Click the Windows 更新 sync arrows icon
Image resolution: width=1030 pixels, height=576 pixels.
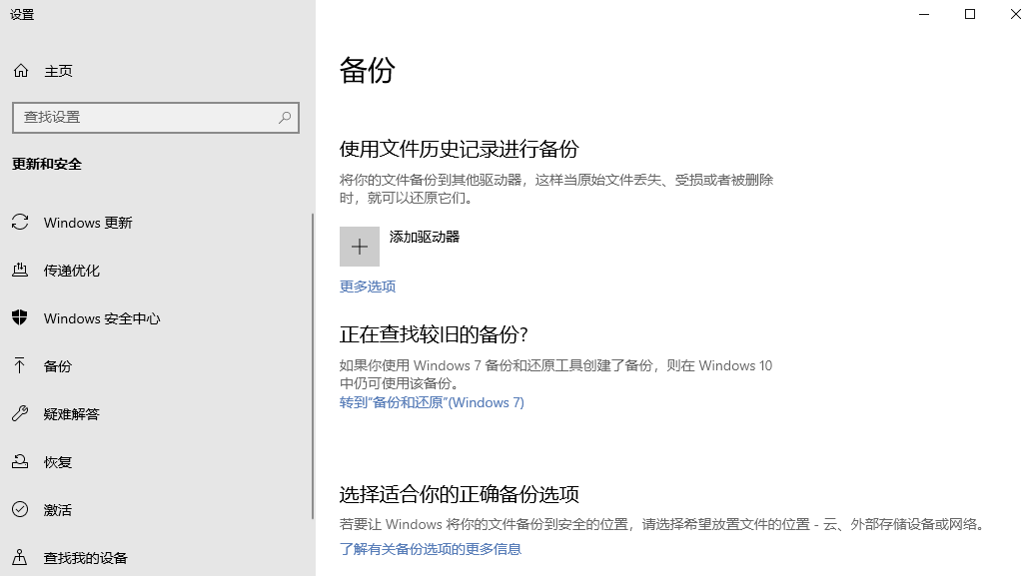[x=20, y=223]
